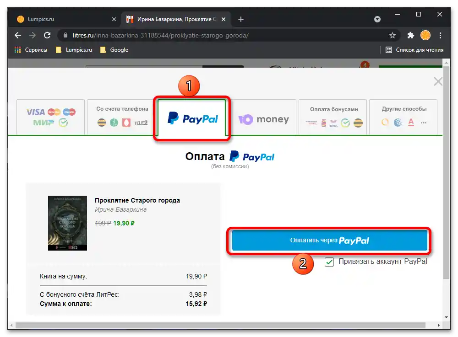Click the browser forward arrow
Viewport: 458px width, 337px height.
click(33, 35)
